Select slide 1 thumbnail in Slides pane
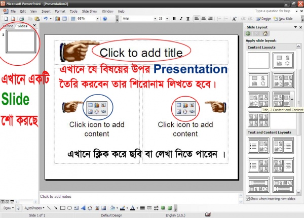The width and height of the screenshot is (304, 218). pyautogui.click(x=21, y=41)
